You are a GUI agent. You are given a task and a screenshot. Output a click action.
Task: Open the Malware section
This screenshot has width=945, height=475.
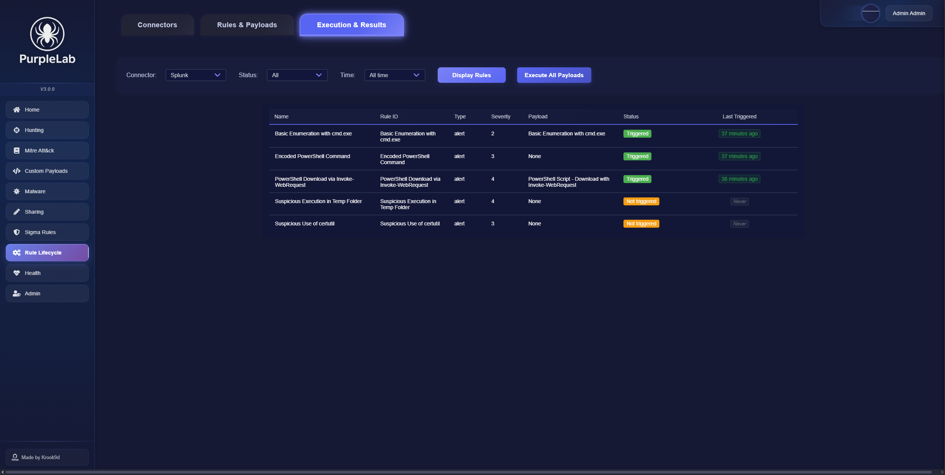pyautogui.click(x=47, y=191)
